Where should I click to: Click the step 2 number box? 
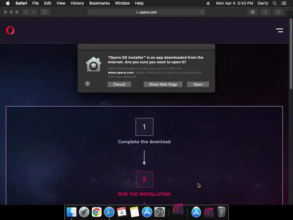point(144,179)
